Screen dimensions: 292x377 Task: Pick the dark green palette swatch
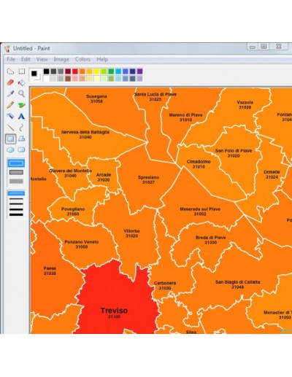pos(111,71)
